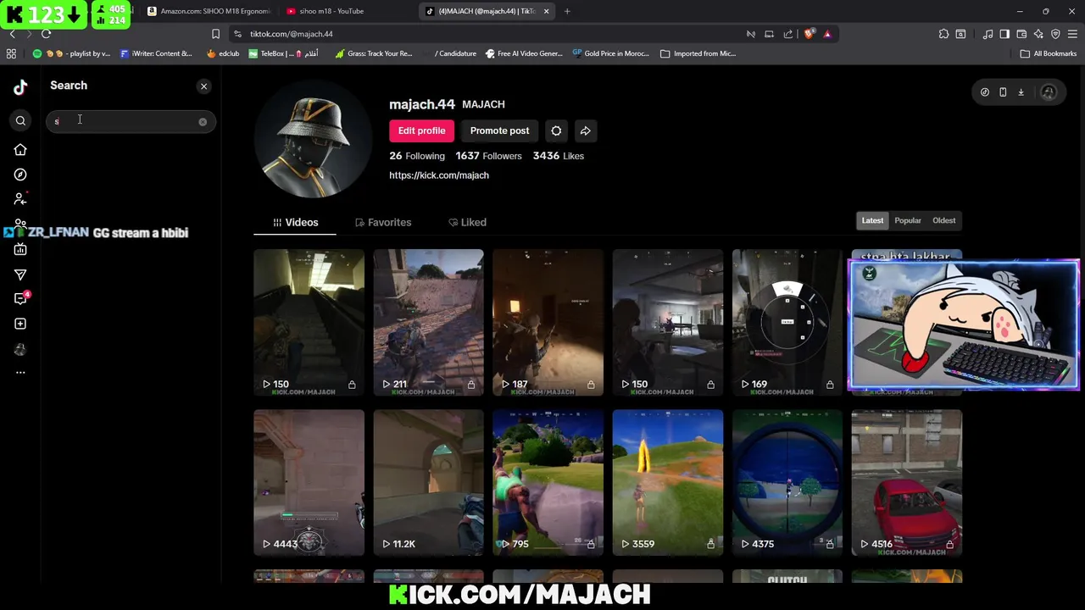Click the search magnifier icon in sidebar
1085x610 pixels.
(20, 121)
